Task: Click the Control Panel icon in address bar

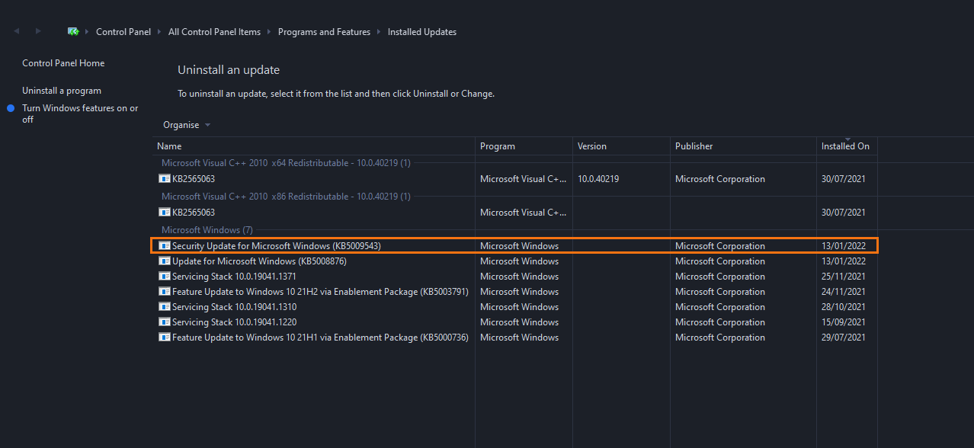Action: pyautogui.click(x=73, y=31)
